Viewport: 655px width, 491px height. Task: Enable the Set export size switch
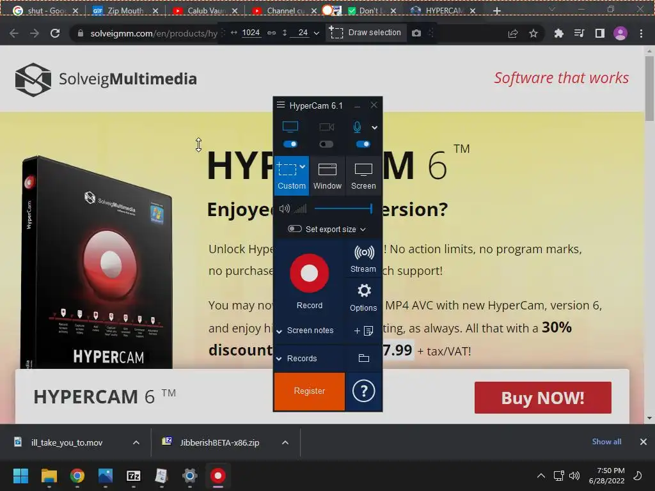295,229
